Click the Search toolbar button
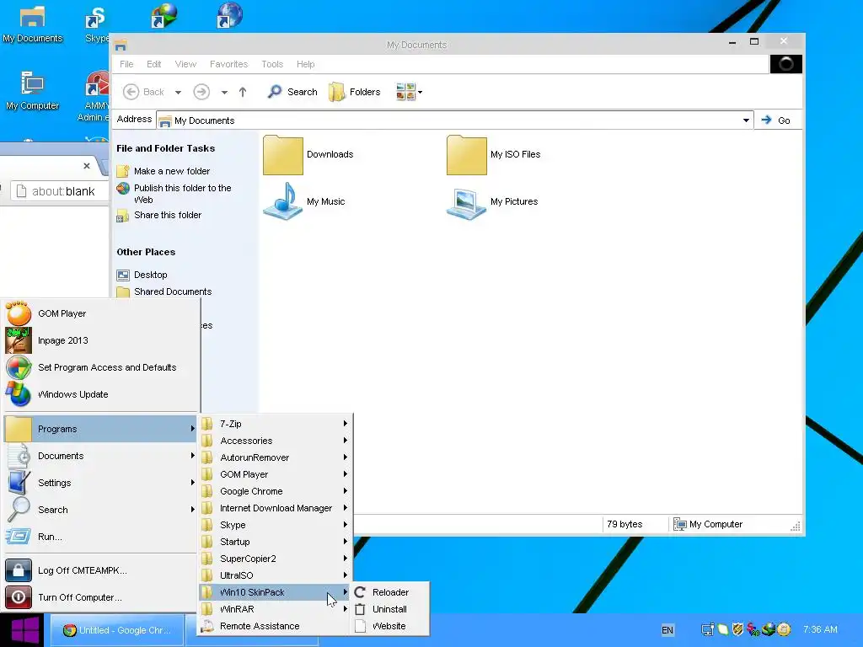This screenshot has width=863, height=647. click(x=292, y=92)
